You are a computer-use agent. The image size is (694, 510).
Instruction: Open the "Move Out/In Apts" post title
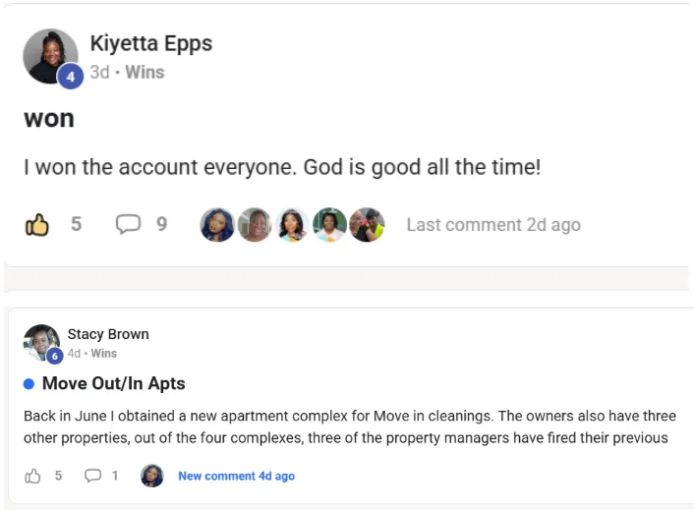click(x=113, y=383)
